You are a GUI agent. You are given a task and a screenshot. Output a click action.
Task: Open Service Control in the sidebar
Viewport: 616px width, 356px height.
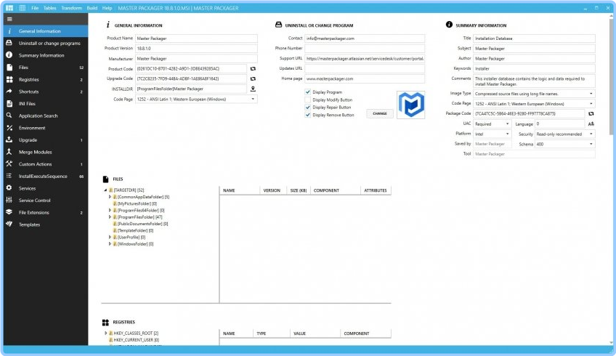click(x=46, y=201)
